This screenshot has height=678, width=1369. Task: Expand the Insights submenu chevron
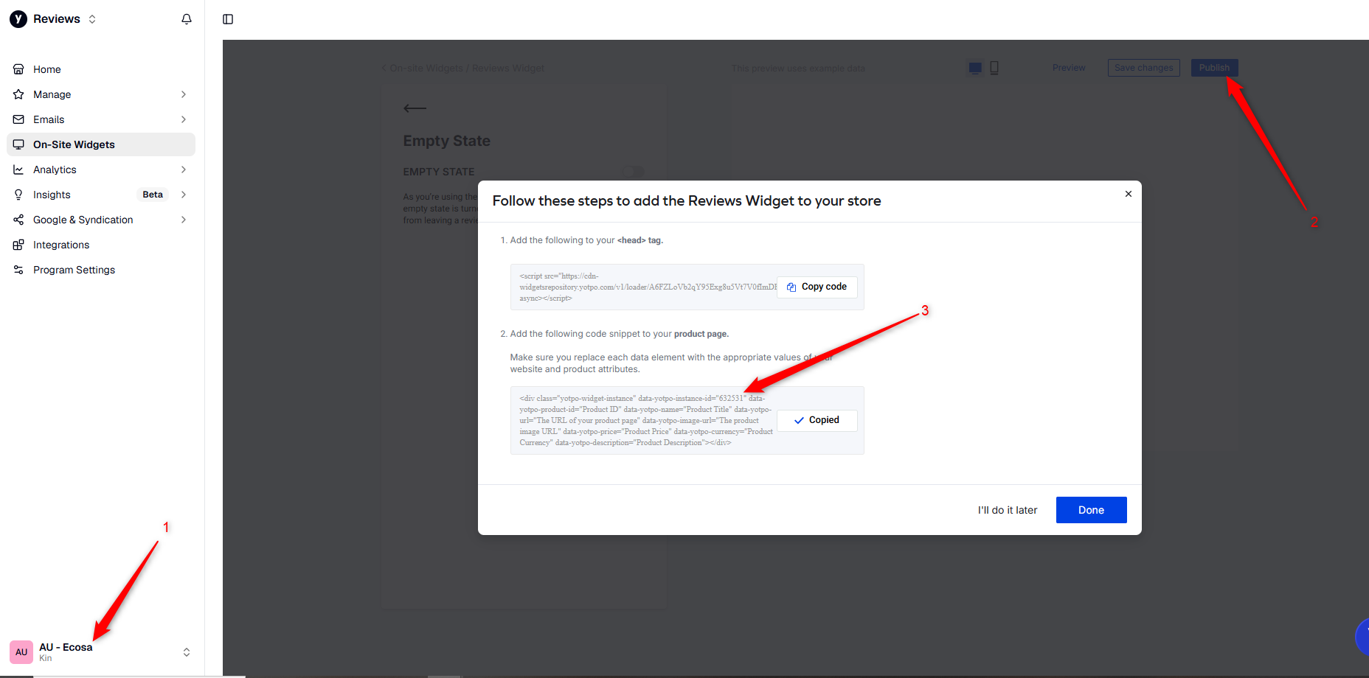(x=184, y=195)
